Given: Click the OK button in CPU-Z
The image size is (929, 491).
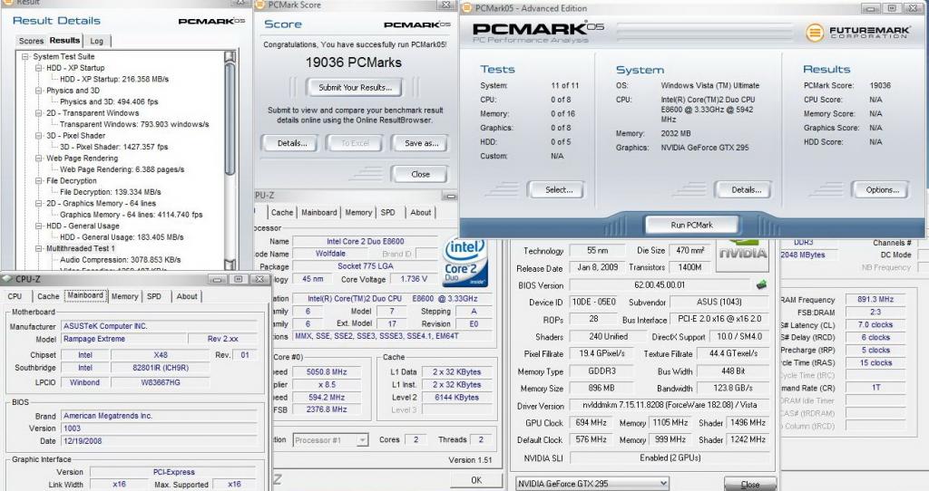Looking at the screenshot, I should click(x=475, y=480).
